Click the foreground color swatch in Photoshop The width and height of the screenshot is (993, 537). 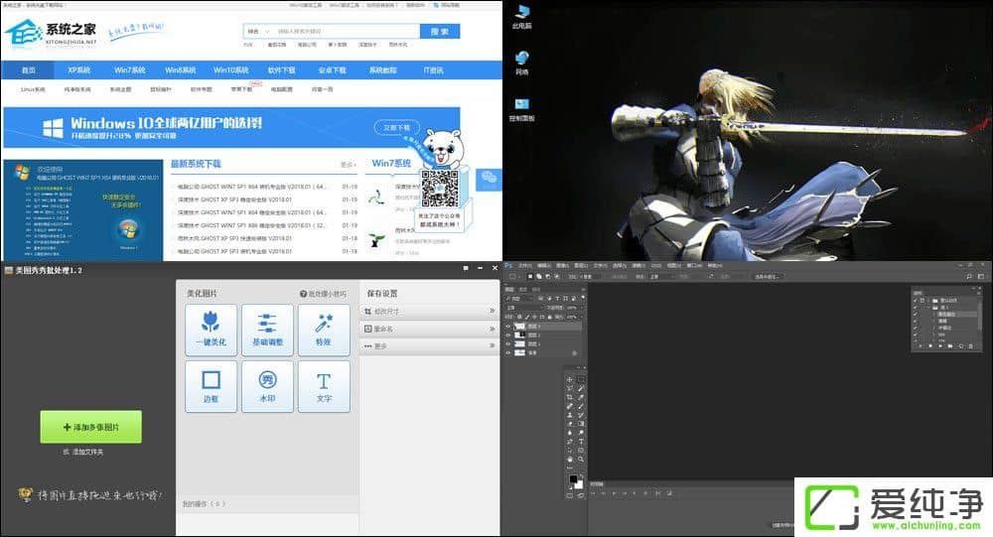[572, 478]
